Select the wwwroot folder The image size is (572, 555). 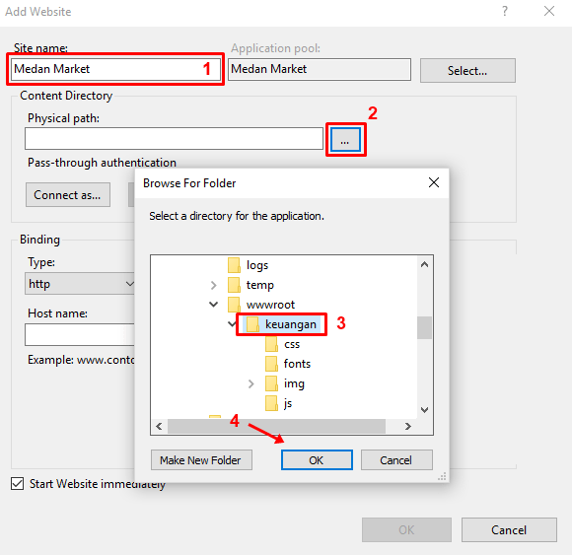click(270, 305)
